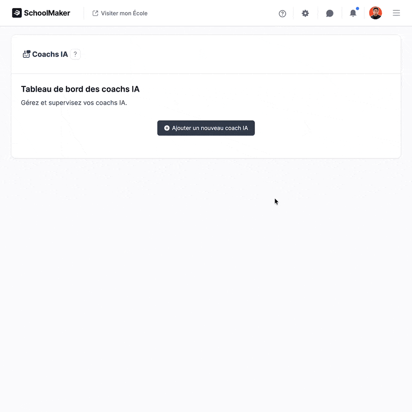The width and height of the screenshot is (412, 412).
Task: Click the robot Coachs IA icon
Action: 26,54
